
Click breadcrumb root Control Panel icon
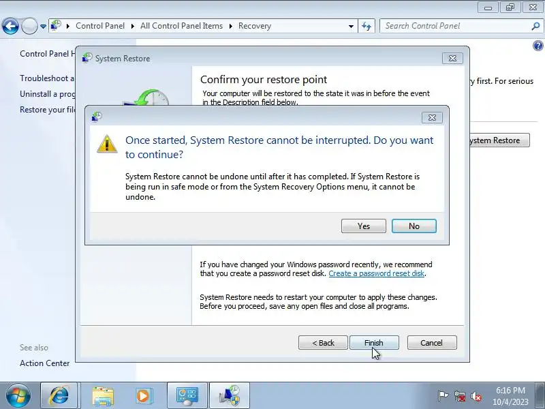coord(56,25)
